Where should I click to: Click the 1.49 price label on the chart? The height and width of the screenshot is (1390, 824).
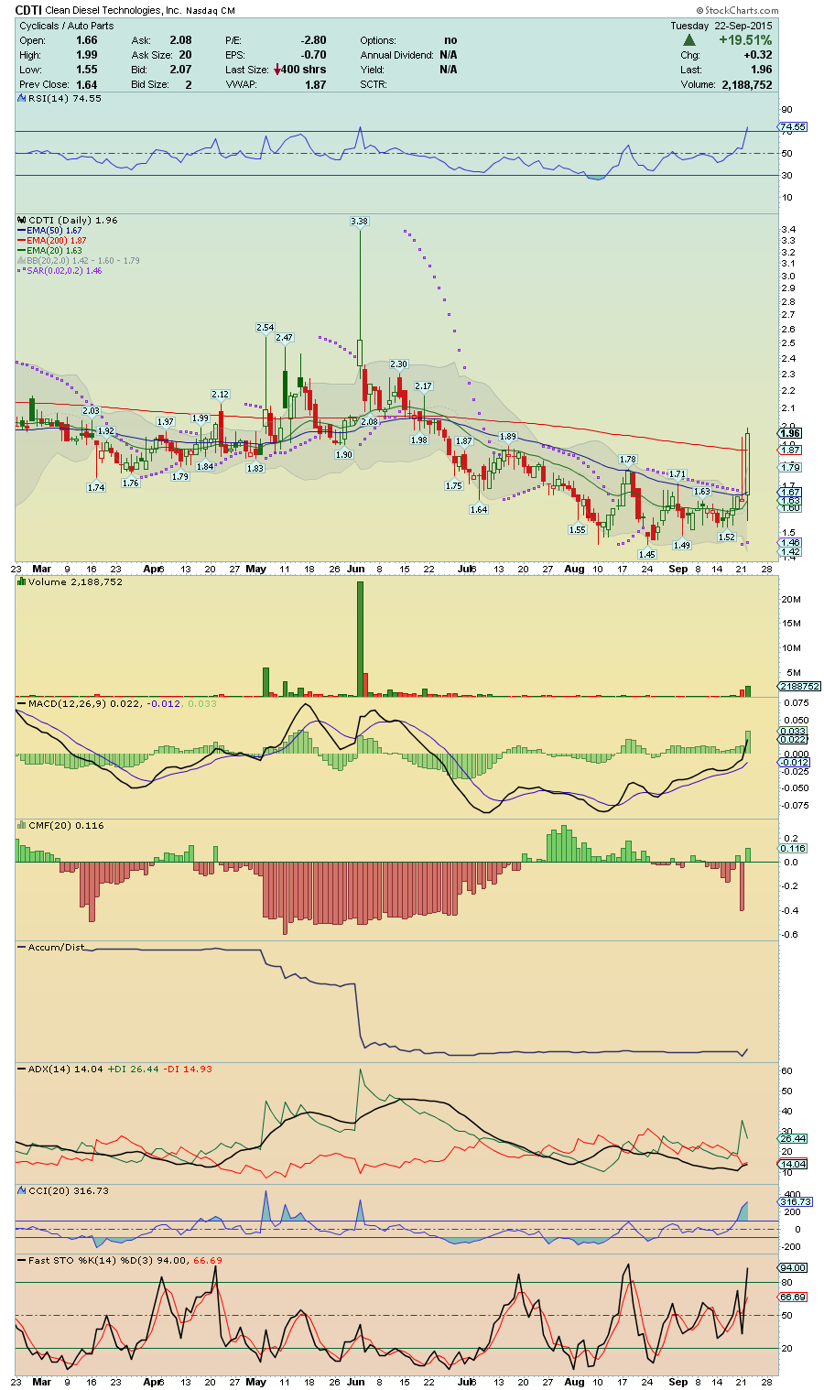(x=682, y=546)
